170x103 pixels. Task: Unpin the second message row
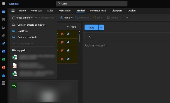[x=68, y=42]
